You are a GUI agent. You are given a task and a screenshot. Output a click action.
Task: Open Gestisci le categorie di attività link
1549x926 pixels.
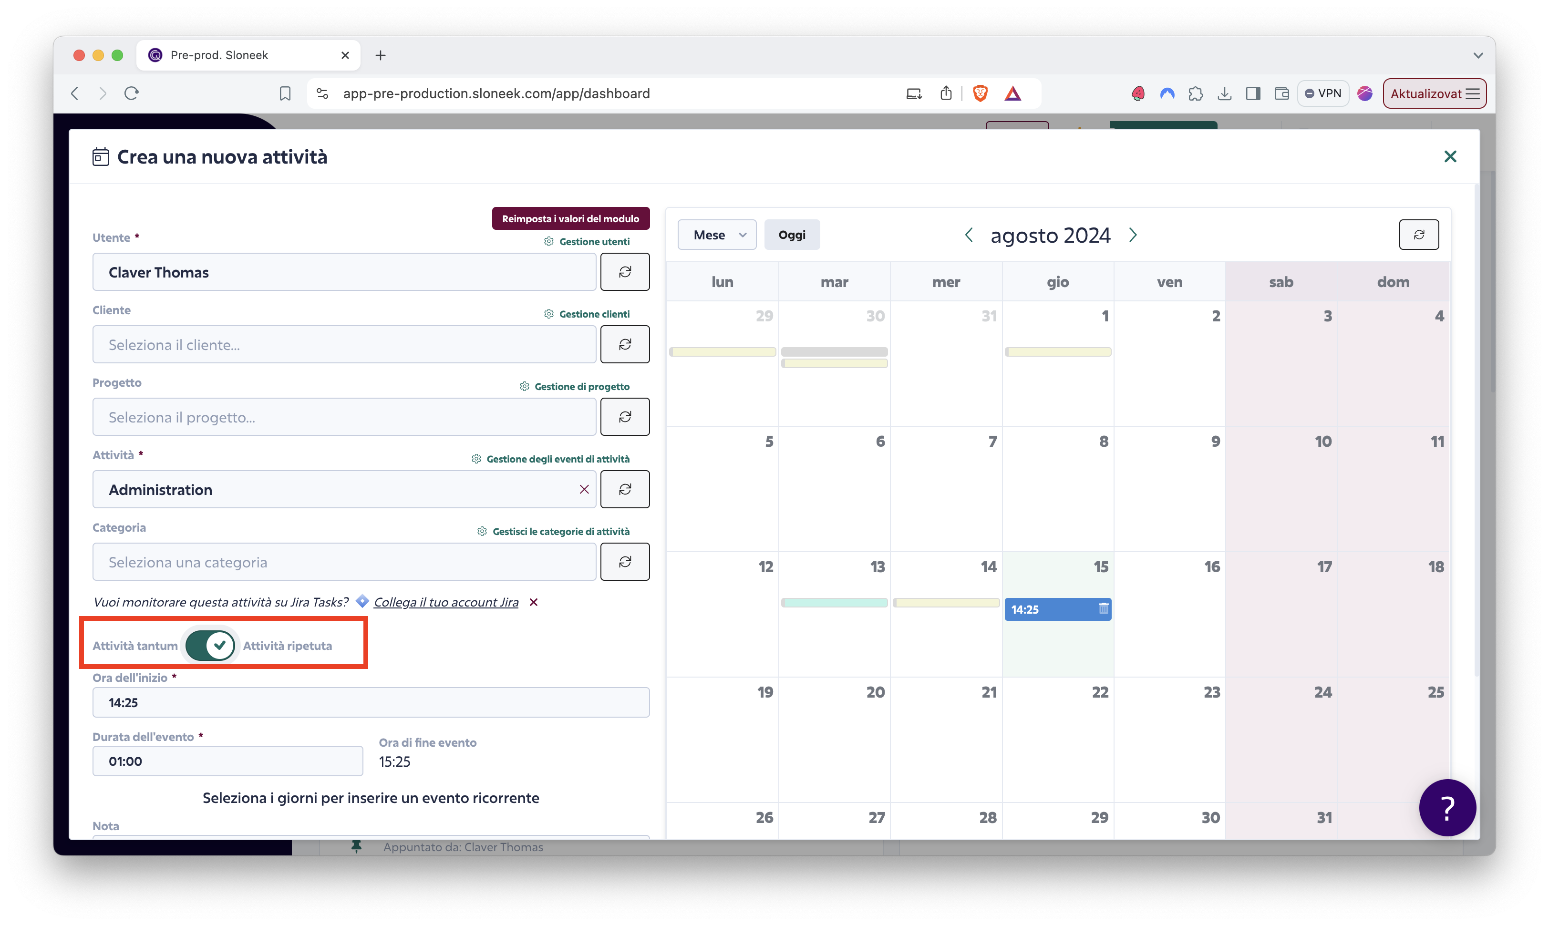pyautogui.click(x=553, y=531)
